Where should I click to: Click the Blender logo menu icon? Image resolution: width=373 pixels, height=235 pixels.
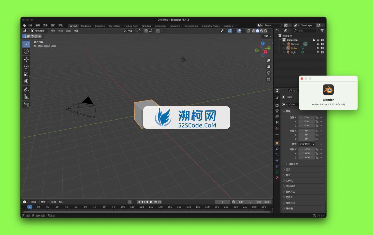pyautogui.click(x=24, y=26)
